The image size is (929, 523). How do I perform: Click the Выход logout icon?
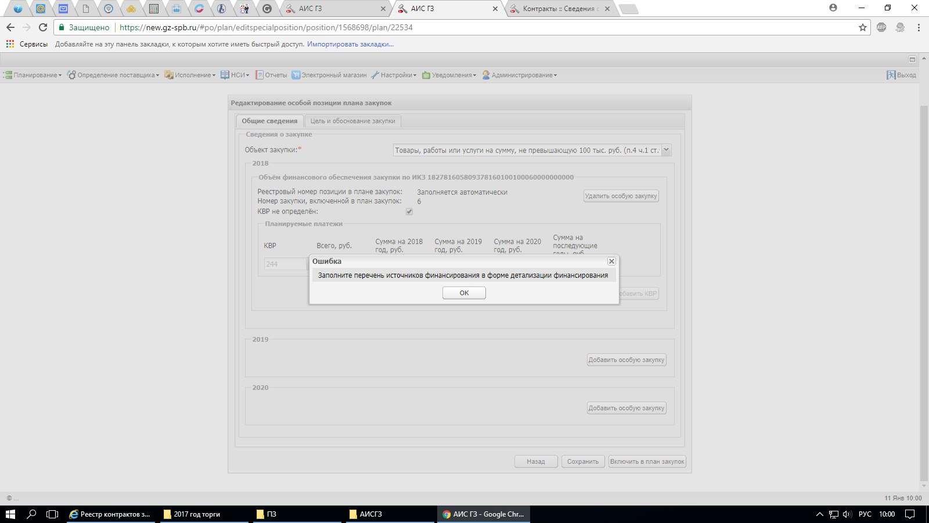click(x=891, y=75)
